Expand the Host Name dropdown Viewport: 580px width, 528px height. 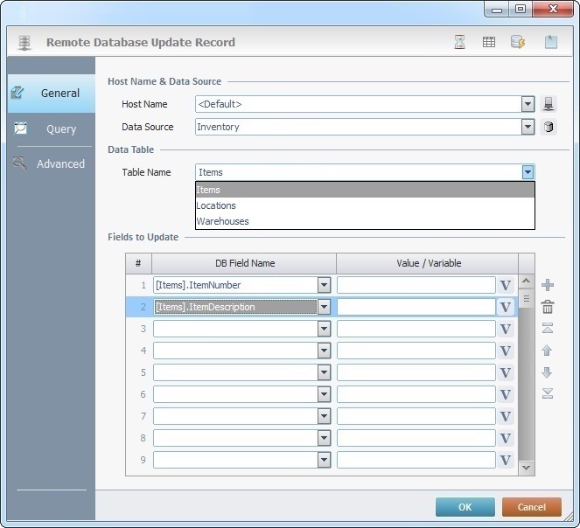[x=528, y=104]
